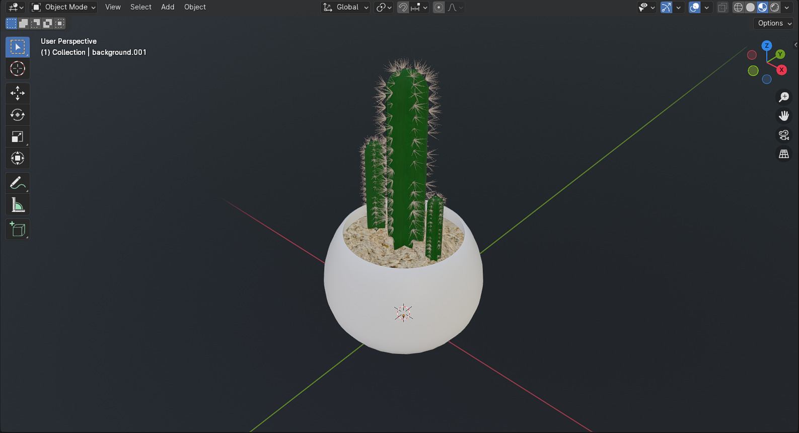799x433 pixels.
Task: Click the negative Z axis gizmo circle
Action: [x=767, y=79]
